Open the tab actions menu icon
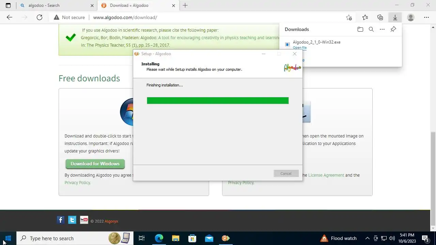The height and width of the screenshot is (245, 436). 8,5
